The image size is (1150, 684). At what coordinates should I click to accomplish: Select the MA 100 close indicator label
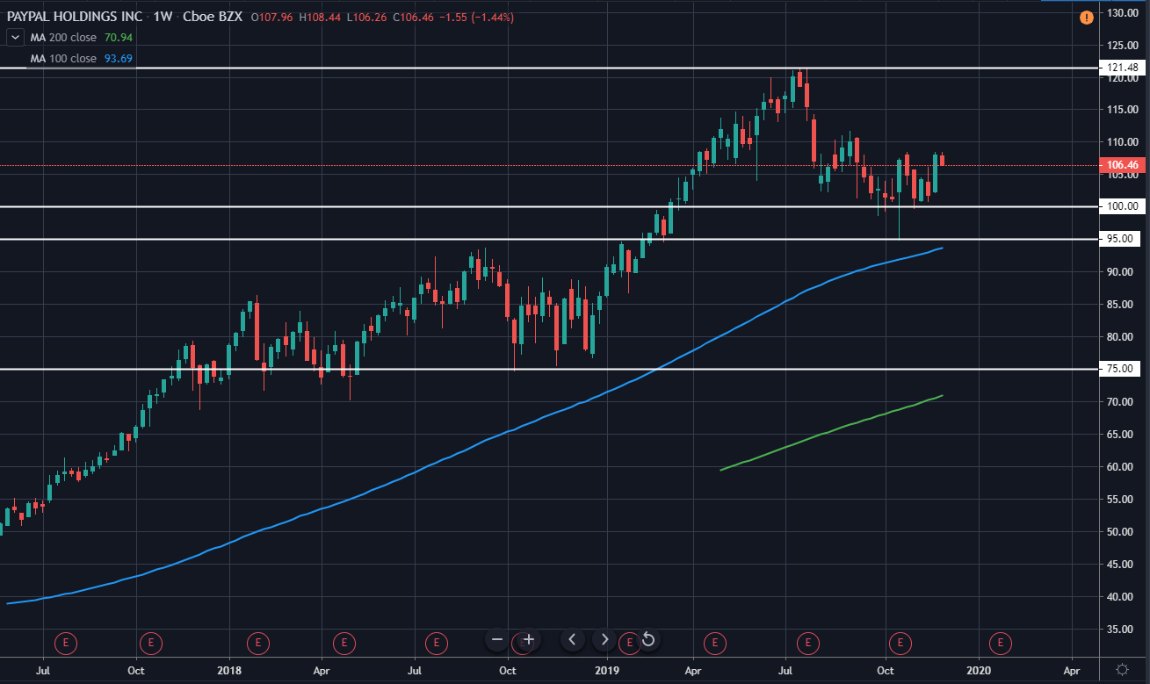pos(63,58)
